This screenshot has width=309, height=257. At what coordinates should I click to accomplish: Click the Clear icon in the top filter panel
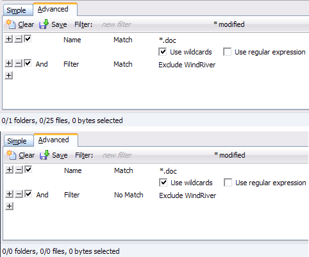[10, 24]
